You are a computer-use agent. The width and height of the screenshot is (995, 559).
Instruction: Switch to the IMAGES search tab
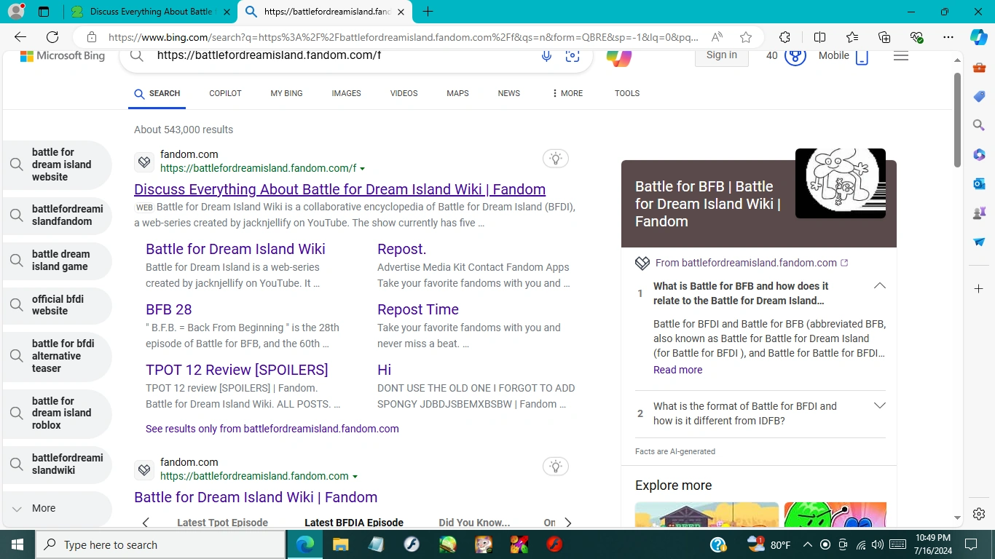[346, 93]
